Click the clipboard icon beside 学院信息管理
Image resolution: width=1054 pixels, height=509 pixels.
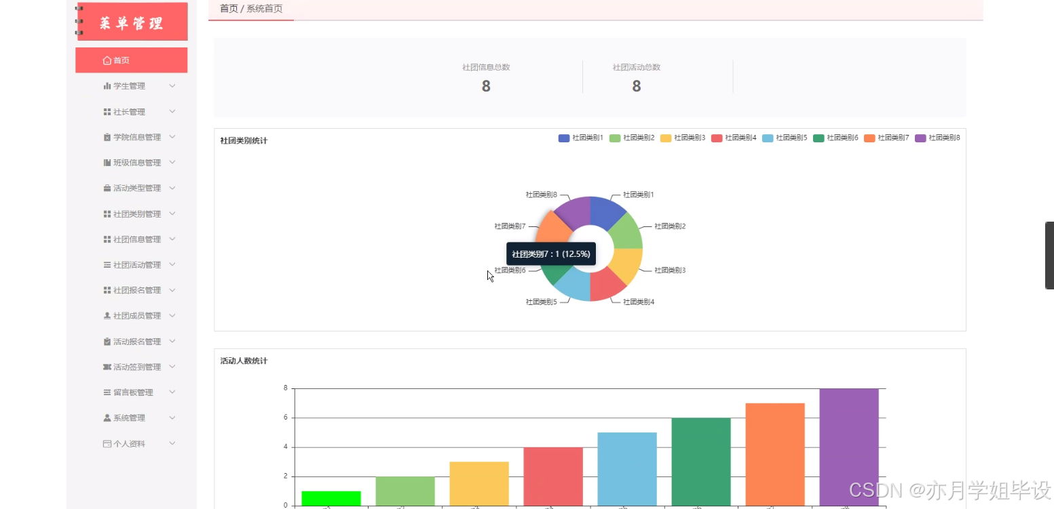[107, 137]
